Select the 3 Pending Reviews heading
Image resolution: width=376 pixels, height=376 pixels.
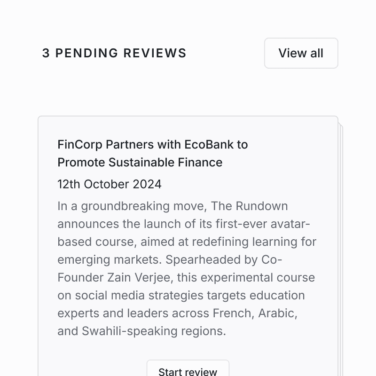tap(114, 53)
